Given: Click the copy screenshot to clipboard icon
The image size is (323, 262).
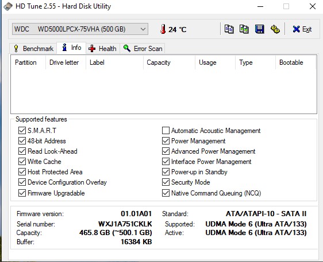Looking at the screenshot, I should coord(244,29).
